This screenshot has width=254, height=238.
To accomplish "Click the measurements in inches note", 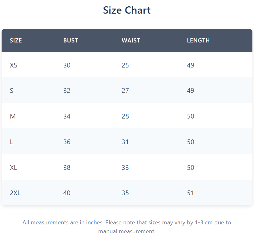I will click(127, 227).
